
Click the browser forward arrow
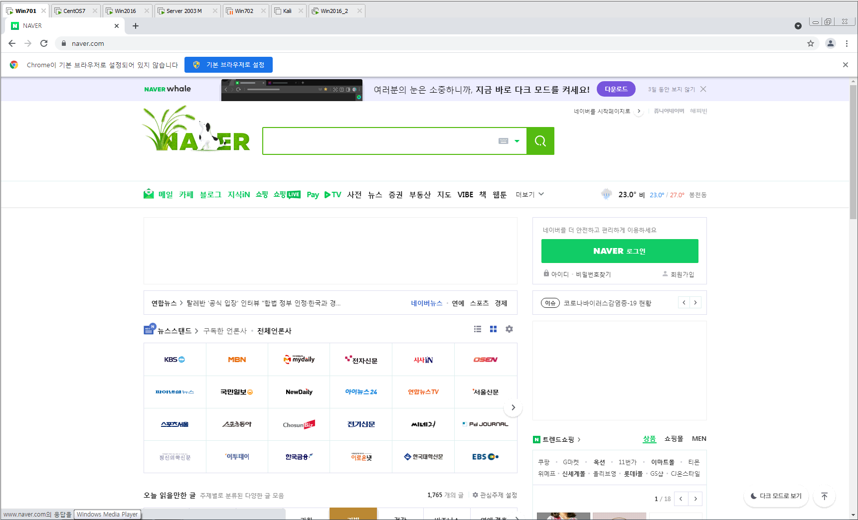pos(28,43)
